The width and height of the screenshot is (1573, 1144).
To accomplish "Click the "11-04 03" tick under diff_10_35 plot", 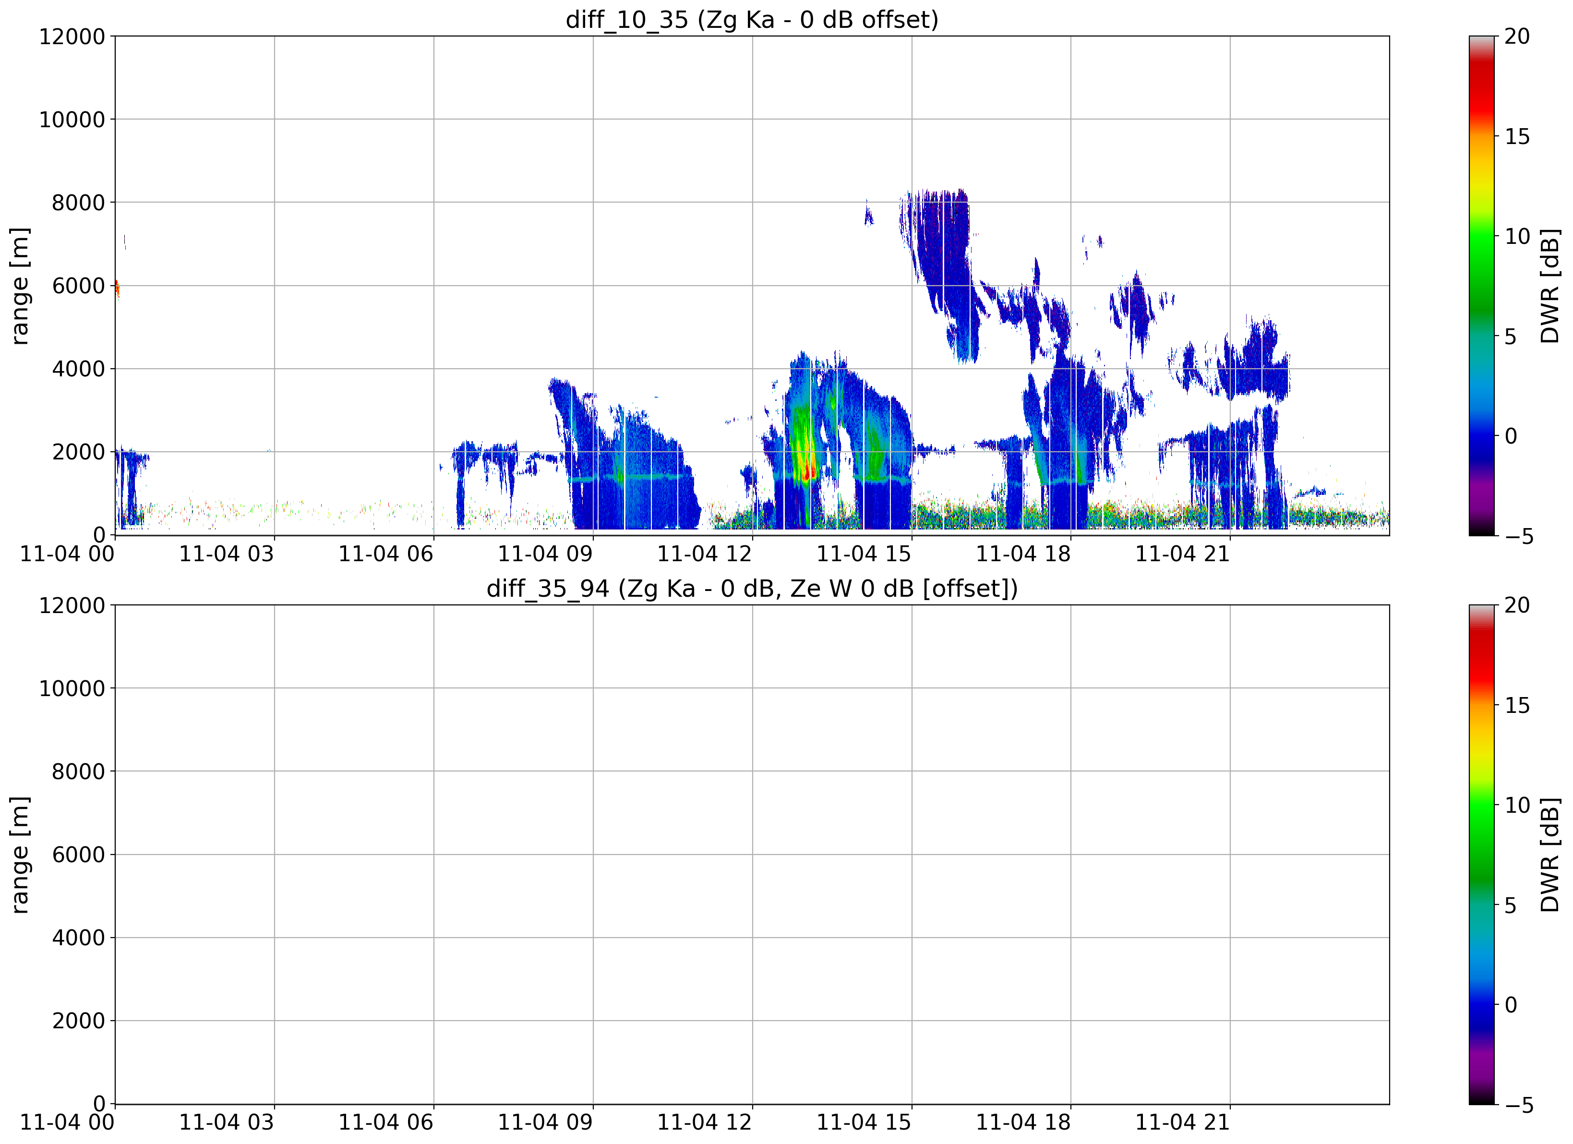I will [x=227, y=554].
